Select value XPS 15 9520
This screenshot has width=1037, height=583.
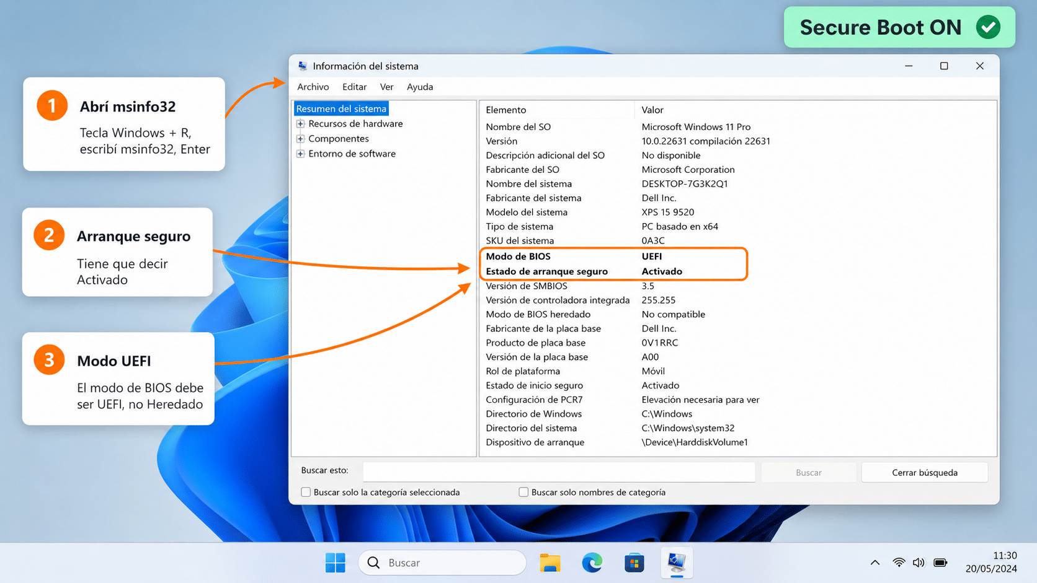tap(668, 213)
